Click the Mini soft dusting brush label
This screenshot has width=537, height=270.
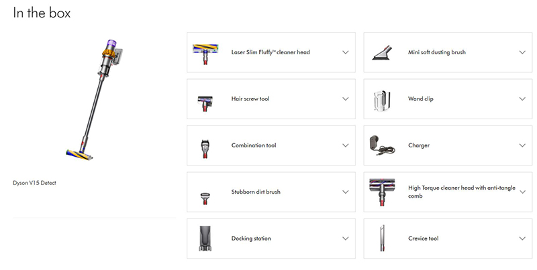tap(436, 52)
